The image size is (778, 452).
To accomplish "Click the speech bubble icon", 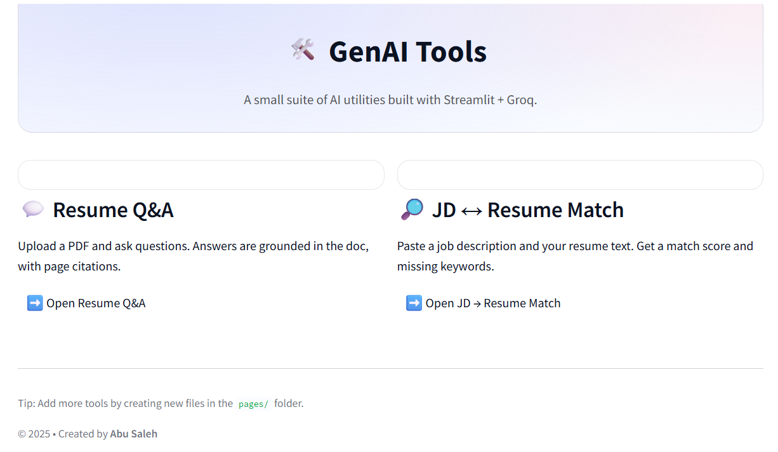I will (x=32, y=209).
